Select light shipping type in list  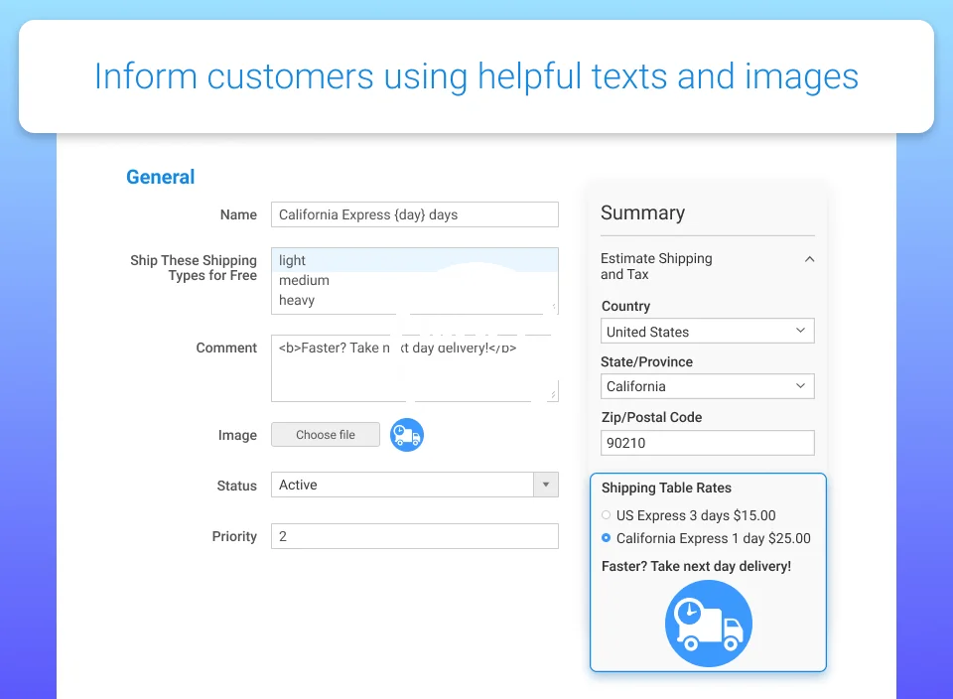(x=293, y=260)
